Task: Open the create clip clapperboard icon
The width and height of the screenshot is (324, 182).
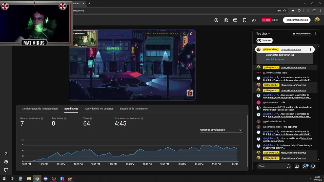Action: click(235, 20)
